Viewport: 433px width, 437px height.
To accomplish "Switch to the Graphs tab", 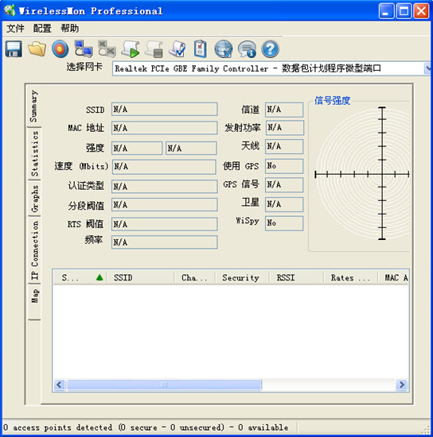I will point(34,198).
